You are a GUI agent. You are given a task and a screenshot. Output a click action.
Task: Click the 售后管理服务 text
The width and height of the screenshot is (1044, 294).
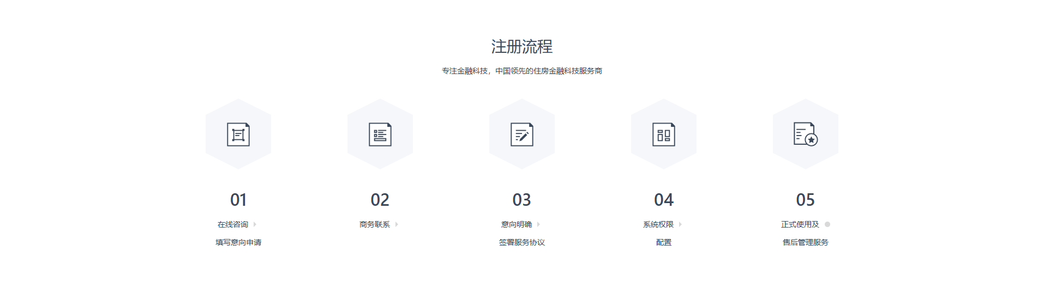click(x=806, y=242)
